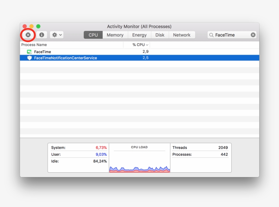
Task: Switch to the Memory tab
Action: point(115,35)
